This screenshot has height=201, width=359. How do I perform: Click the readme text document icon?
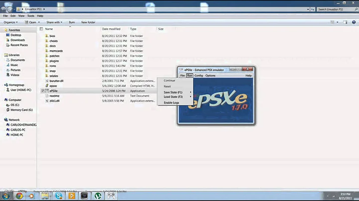point(47,96)
